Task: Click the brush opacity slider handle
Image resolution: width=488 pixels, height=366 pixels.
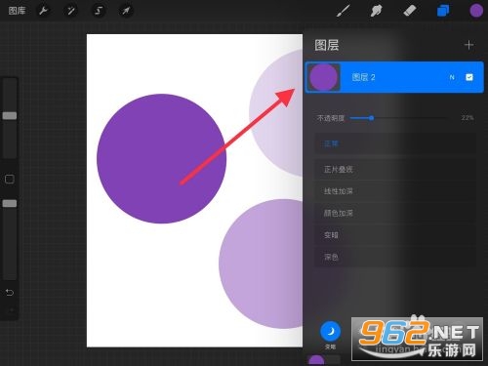Action: [10, 204]
